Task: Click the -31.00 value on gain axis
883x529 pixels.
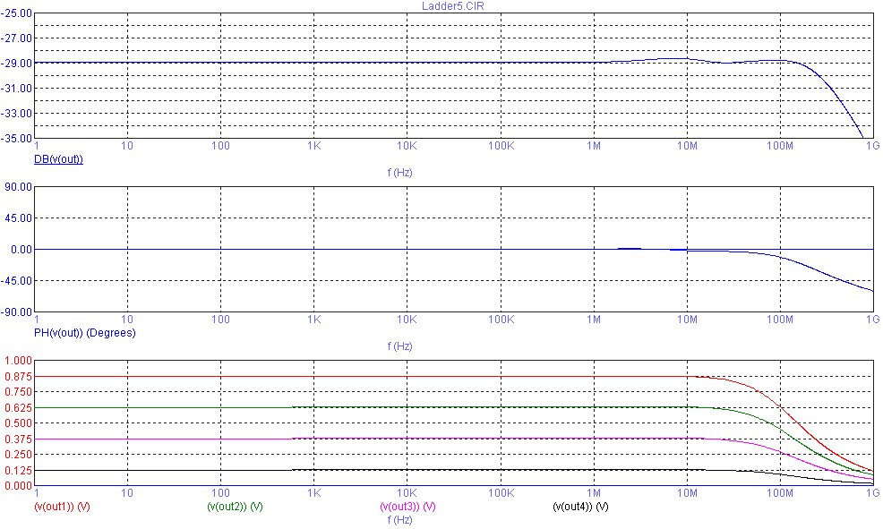Action: click(x=16, y=89)
